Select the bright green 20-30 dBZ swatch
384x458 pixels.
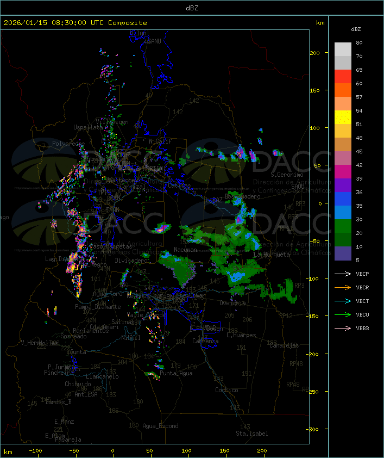coord(343,226)
